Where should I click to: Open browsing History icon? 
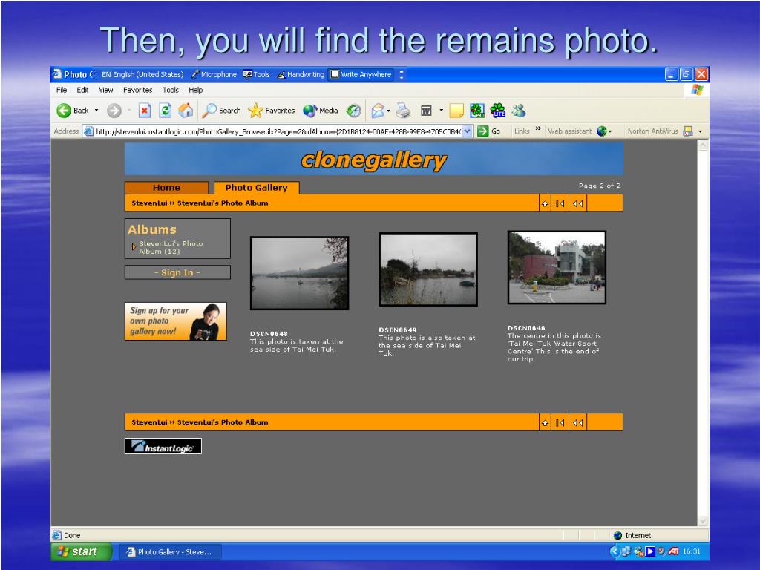[354, 111]
